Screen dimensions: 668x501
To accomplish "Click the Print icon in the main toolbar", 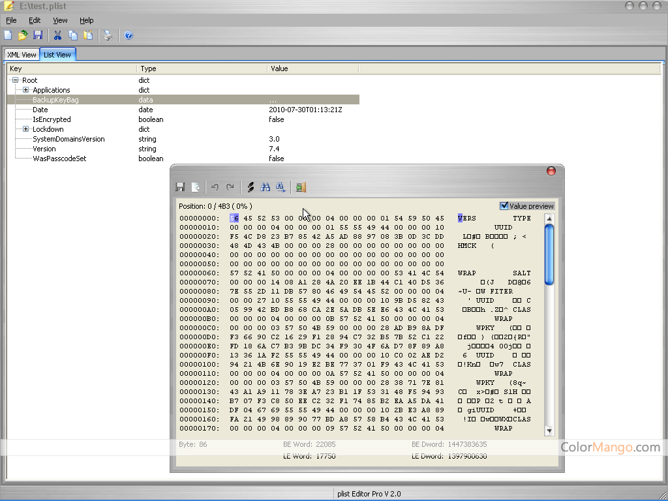I will (108, 35).
